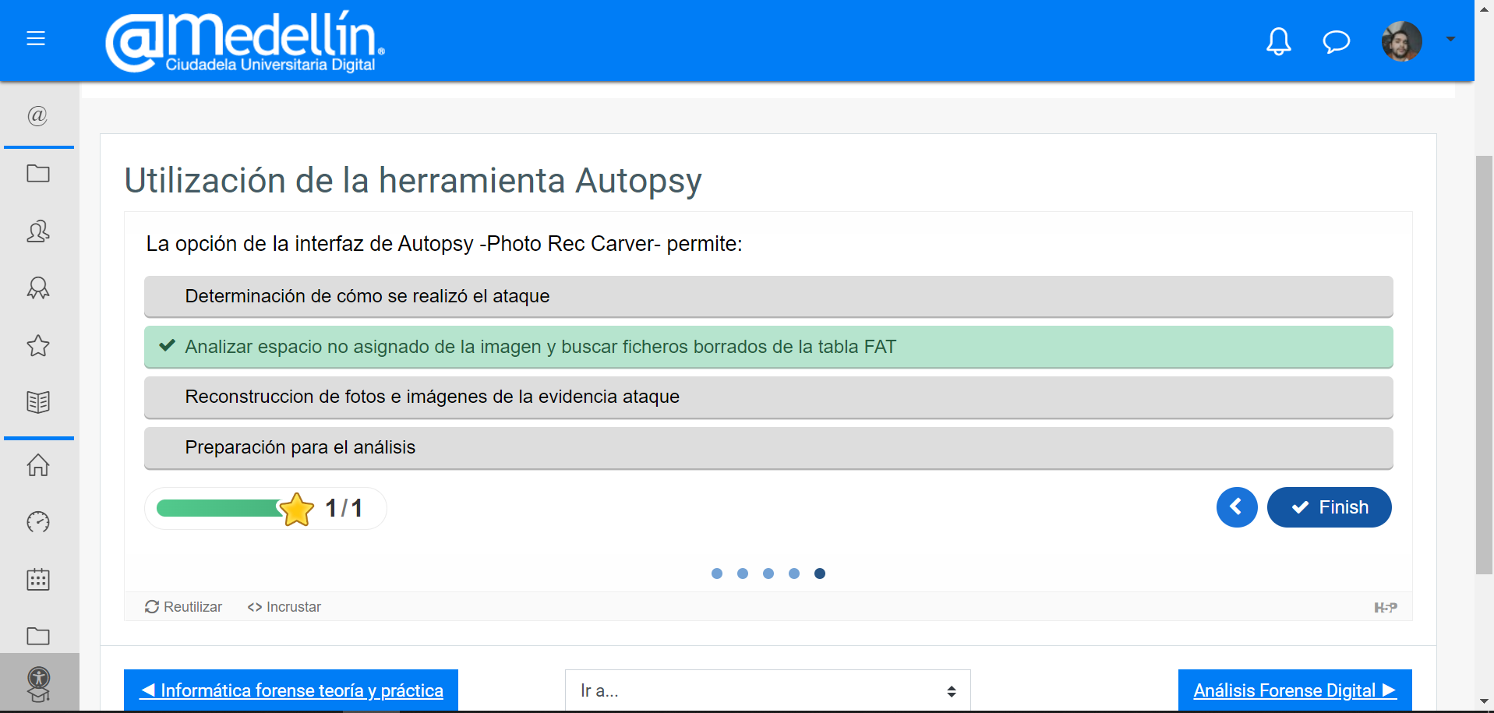Jump to first question dot

(x=717, y=574)
